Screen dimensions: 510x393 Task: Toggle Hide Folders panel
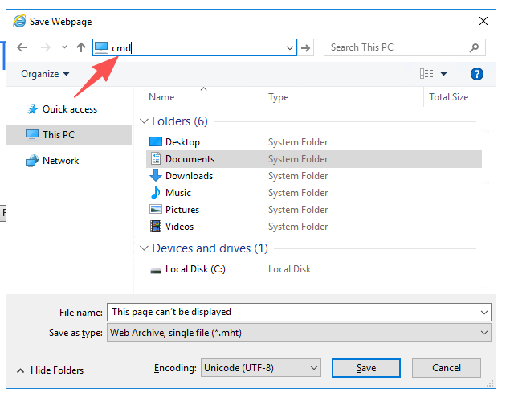point(49,370)
